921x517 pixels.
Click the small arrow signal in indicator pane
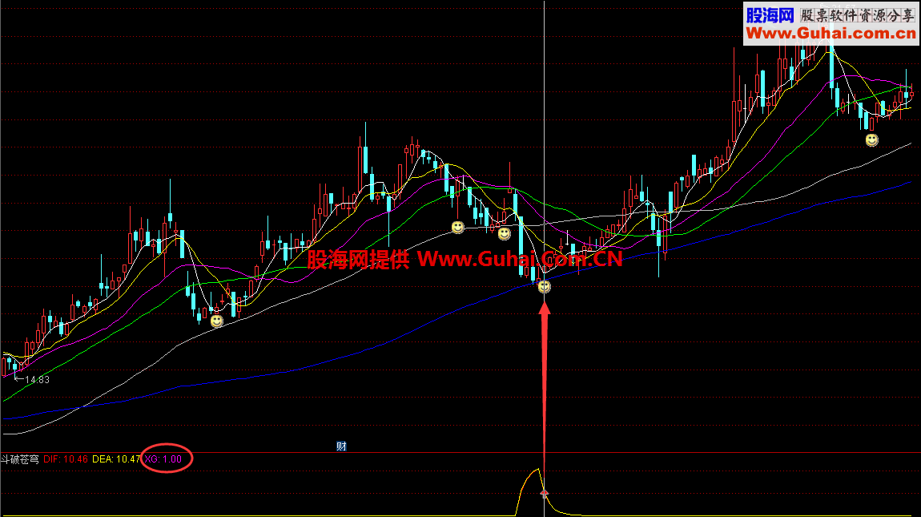[544, 493]
